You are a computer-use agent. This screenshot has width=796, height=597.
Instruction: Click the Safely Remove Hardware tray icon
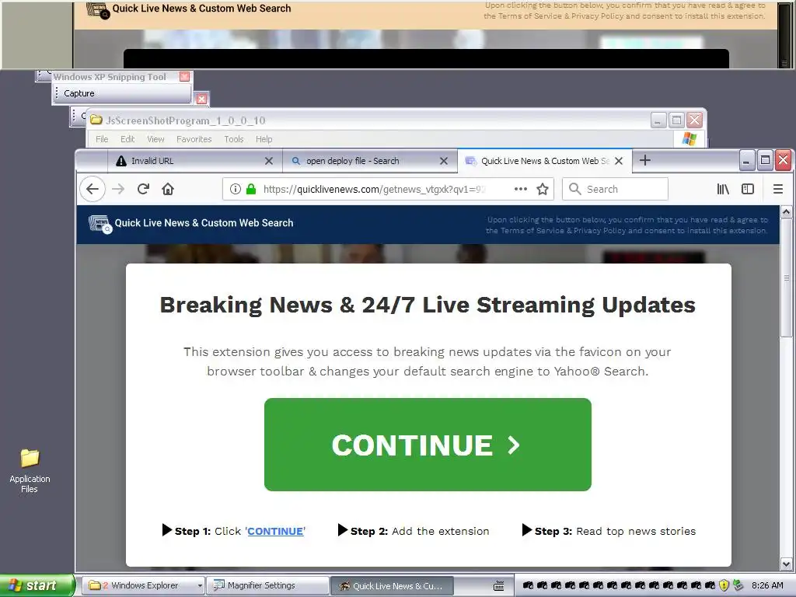[738, 585]
